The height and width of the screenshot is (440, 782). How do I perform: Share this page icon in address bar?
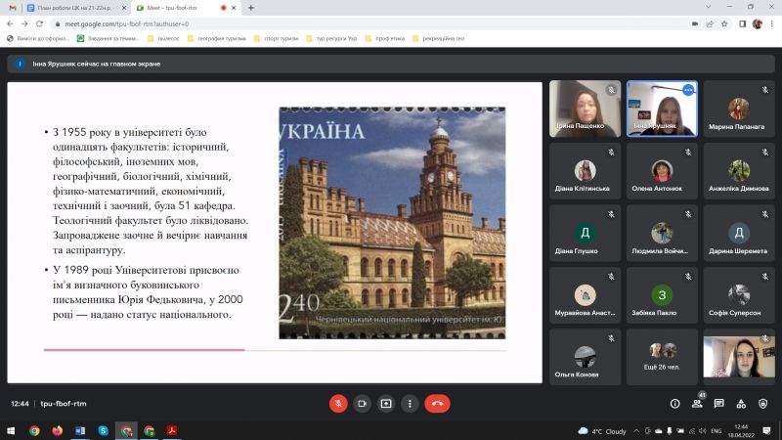click(710, 23)
